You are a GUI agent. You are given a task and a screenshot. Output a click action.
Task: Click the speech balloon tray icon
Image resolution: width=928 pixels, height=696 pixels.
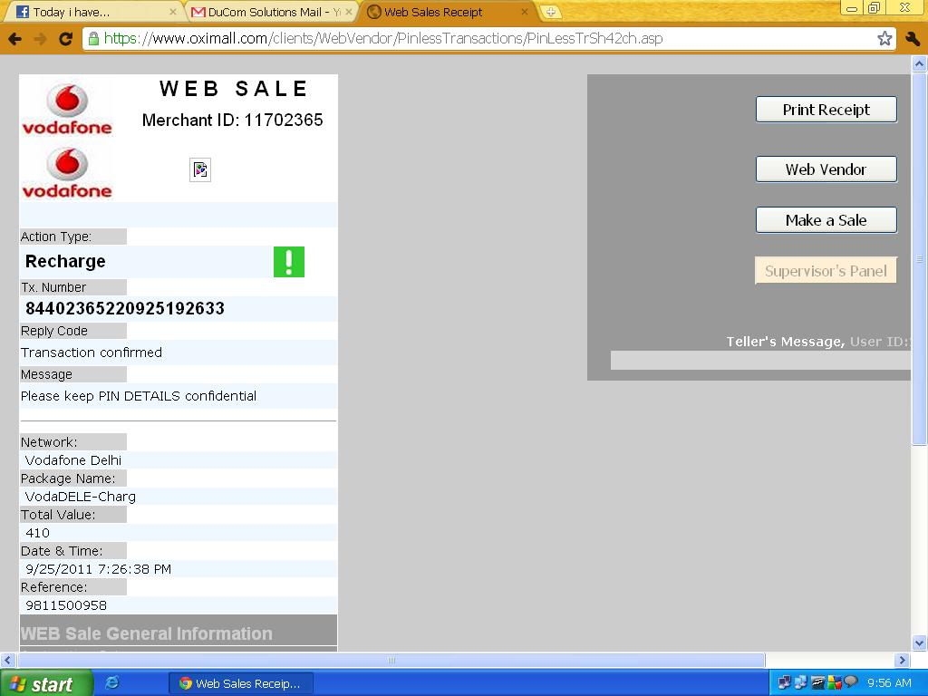[851, 683]
